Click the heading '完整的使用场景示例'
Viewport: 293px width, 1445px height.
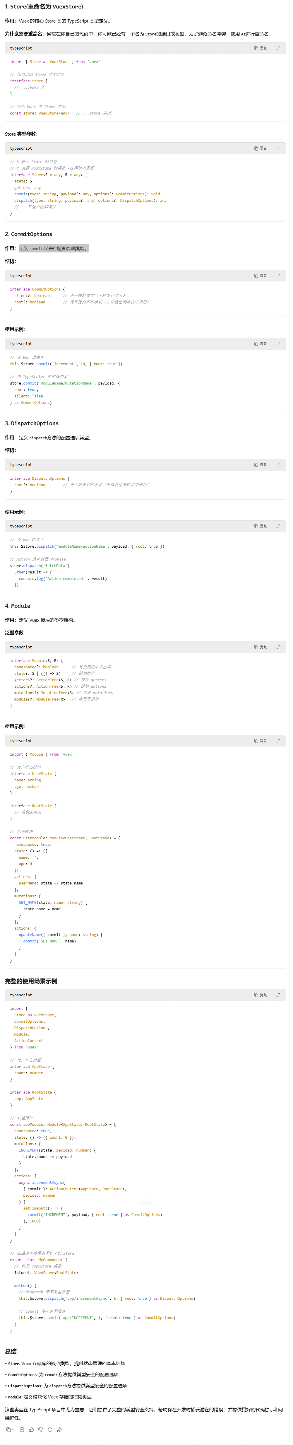[31, 981]
